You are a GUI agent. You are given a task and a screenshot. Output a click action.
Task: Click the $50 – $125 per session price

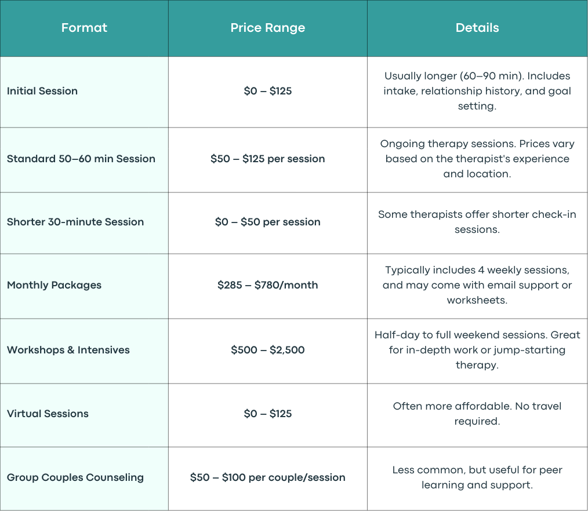(x=268, y=159)
